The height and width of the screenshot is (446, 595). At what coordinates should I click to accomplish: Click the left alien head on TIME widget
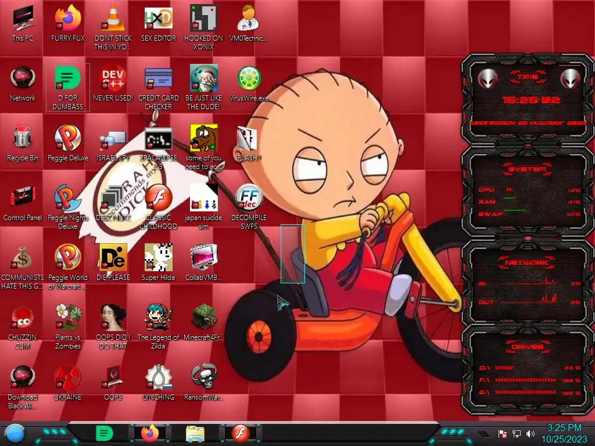(488, 79)
